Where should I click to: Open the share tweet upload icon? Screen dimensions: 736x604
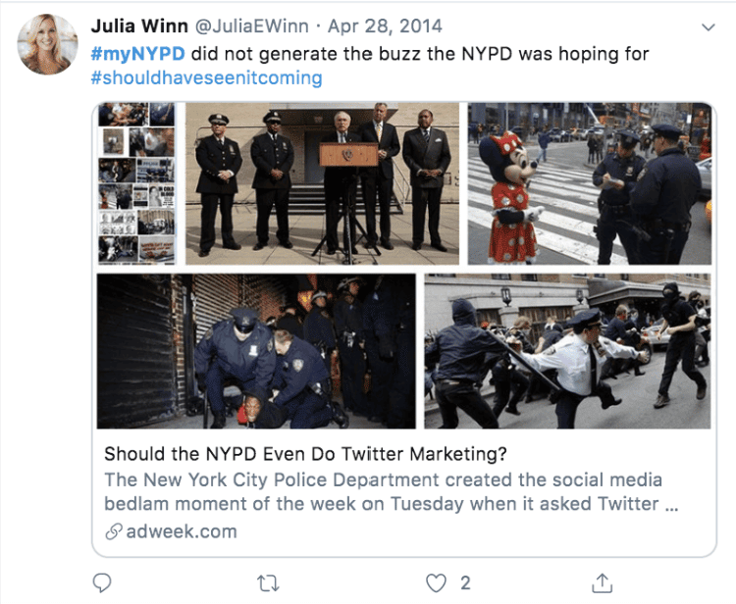pos(603,582)
